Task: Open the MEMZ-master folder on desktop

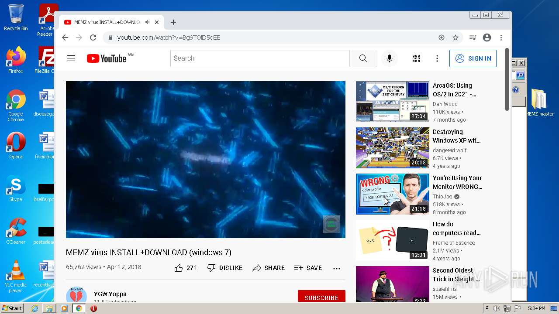Action: pyautogui.click(x=540, y=102)
